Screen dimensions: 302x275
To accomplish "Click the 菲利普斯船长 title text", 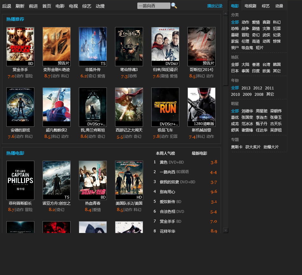I will pos(20,203).
